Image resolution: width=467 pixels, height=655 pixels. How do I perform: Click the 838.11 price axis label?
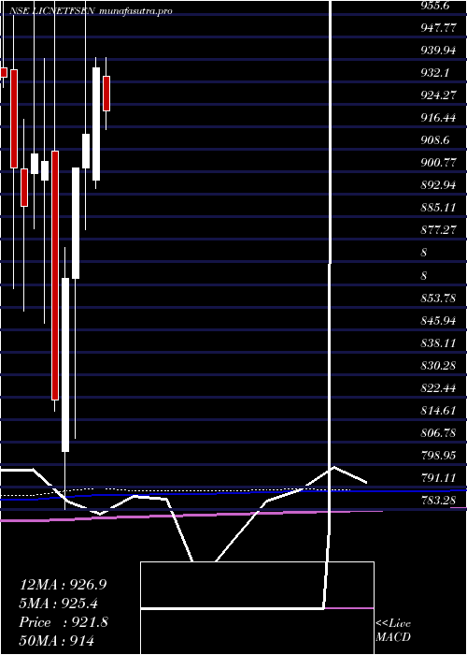[x=439, y=343]
